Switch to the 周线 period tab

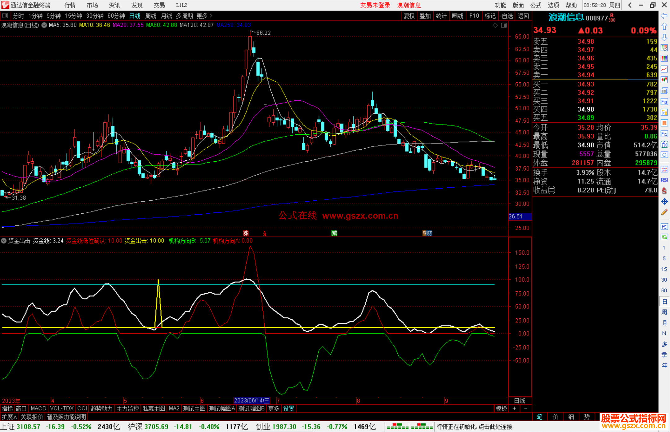point(151,16)
